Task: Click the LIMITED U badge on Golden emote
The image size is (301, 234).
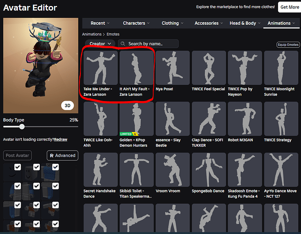Action: point(129,134)
